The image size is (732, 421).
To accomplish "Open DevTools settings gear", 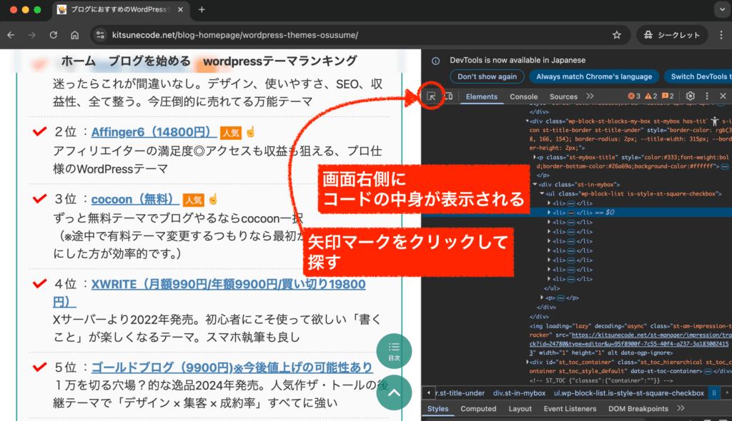I will tap(690, 96).
